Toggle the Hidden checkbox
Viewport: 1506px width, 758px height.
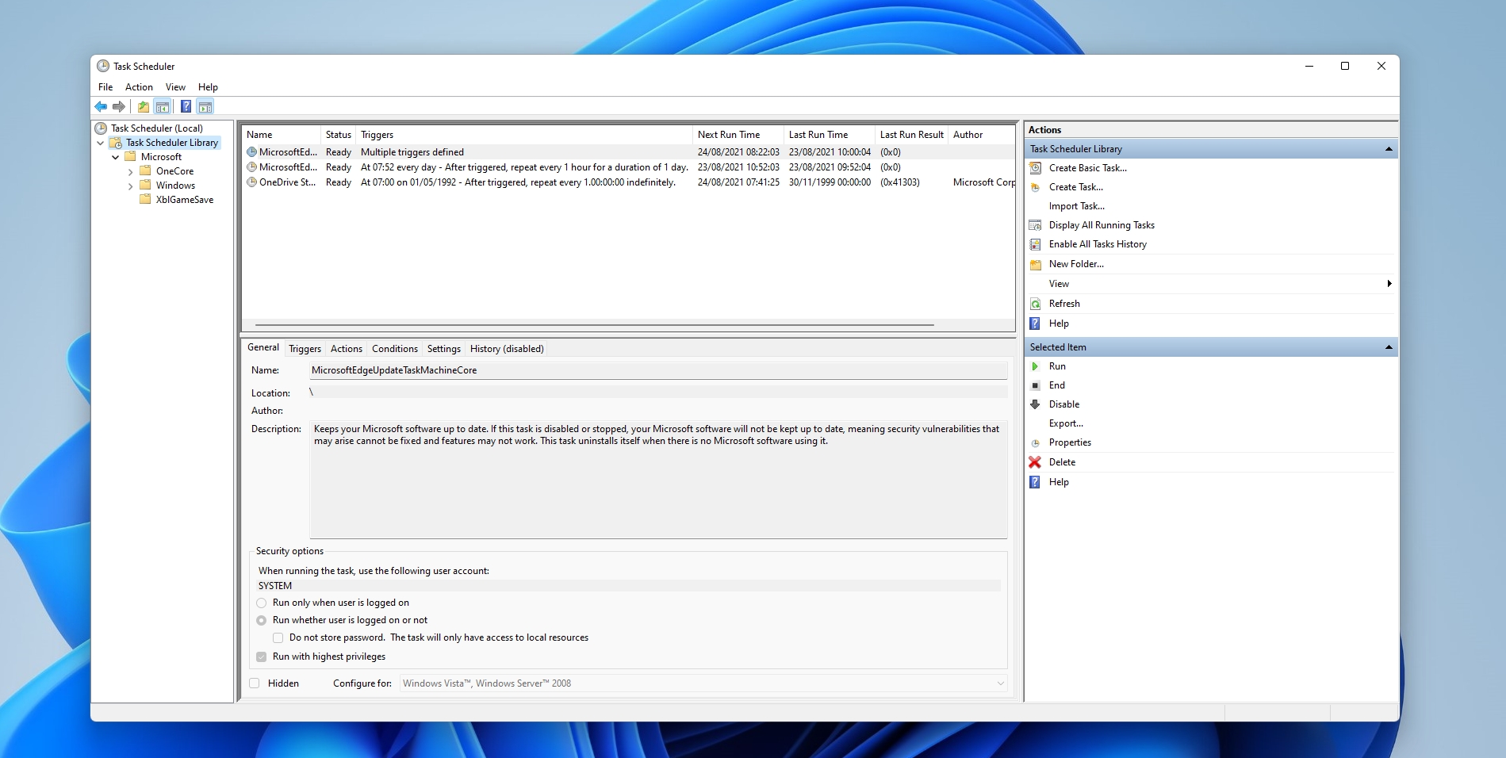click(x=255, y=683)
